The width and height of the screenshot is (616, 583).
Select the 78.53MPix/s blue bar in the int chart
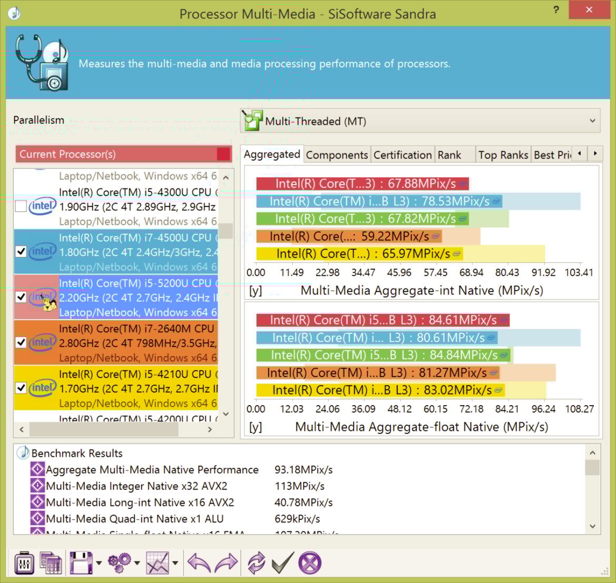379,202
